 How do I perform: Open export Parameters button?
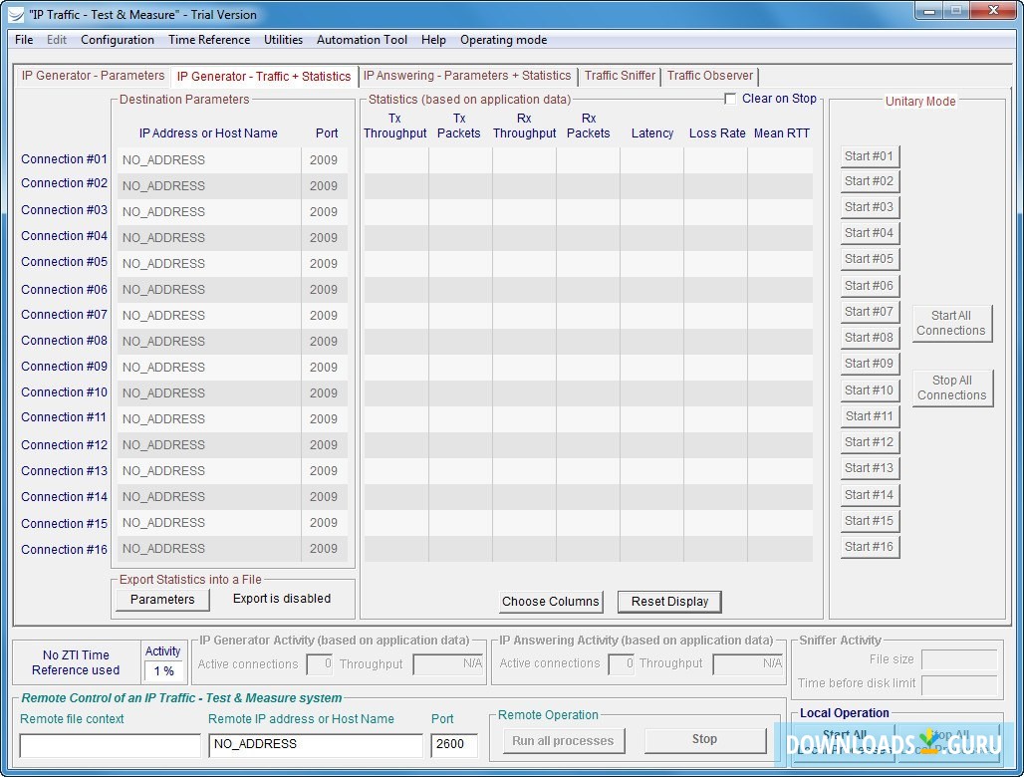coord(162,600)
